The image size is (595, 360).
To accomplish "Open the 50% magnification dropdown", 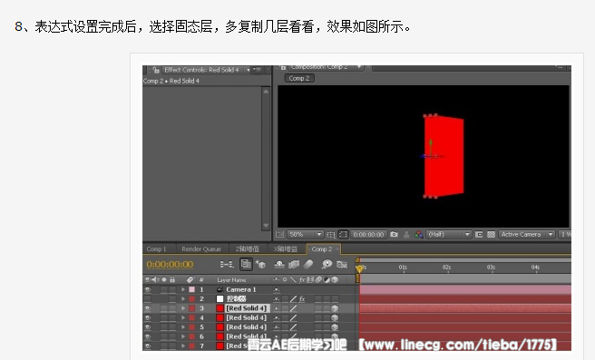I will click(306, 235).
